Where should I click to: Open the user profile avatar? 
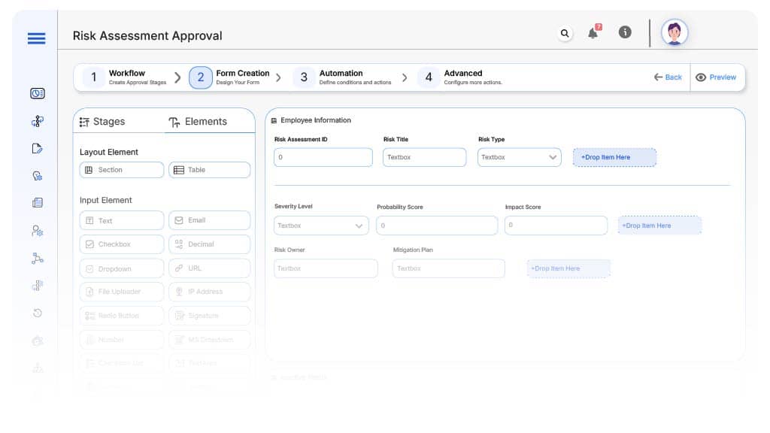click(x=674, y=33)
